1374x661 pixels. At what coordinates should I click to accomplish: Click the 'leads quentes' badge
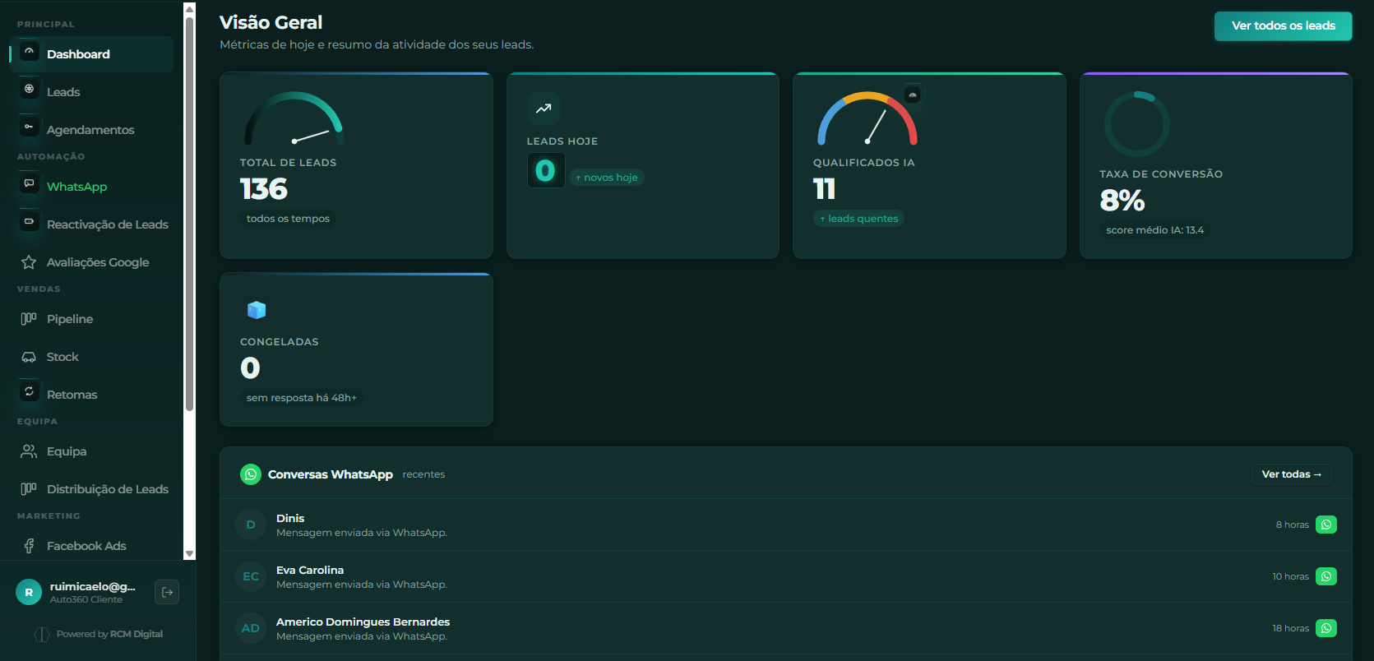click(x=858, y=219)
